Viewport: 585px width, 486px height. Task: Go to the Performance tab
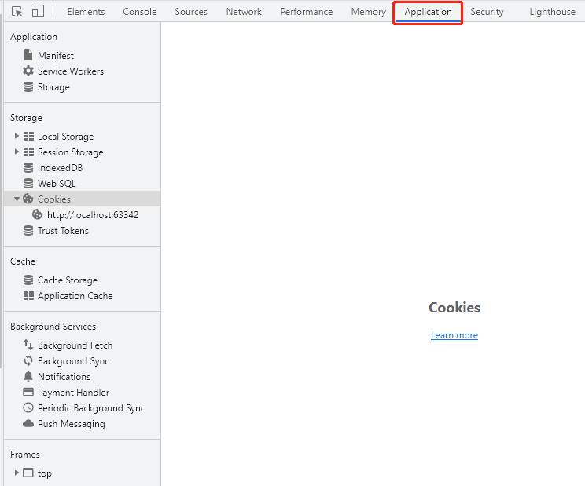(307, 12)
